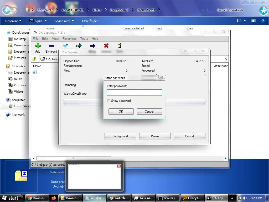Viewport: 269px width, 202px height.
Task: Confirm password with OK button
Action: click(121, 112)
